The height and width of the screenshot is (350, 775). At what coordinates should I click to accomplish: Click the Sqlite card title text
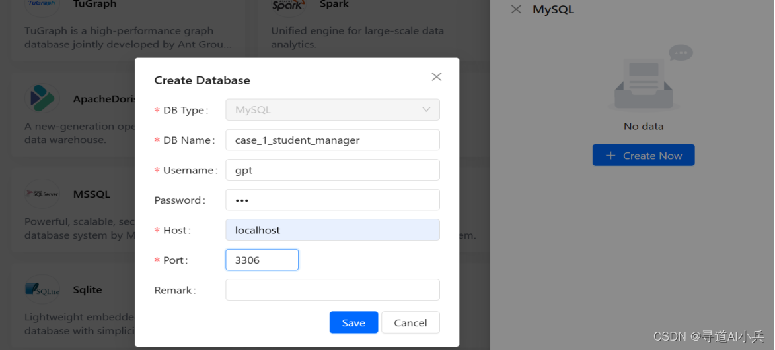[x=87, y=290]
